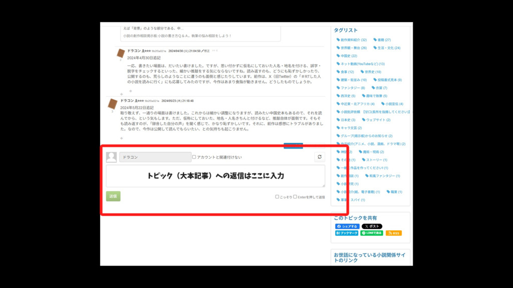Enable the Enterを押して送信 checkbox

295,197
